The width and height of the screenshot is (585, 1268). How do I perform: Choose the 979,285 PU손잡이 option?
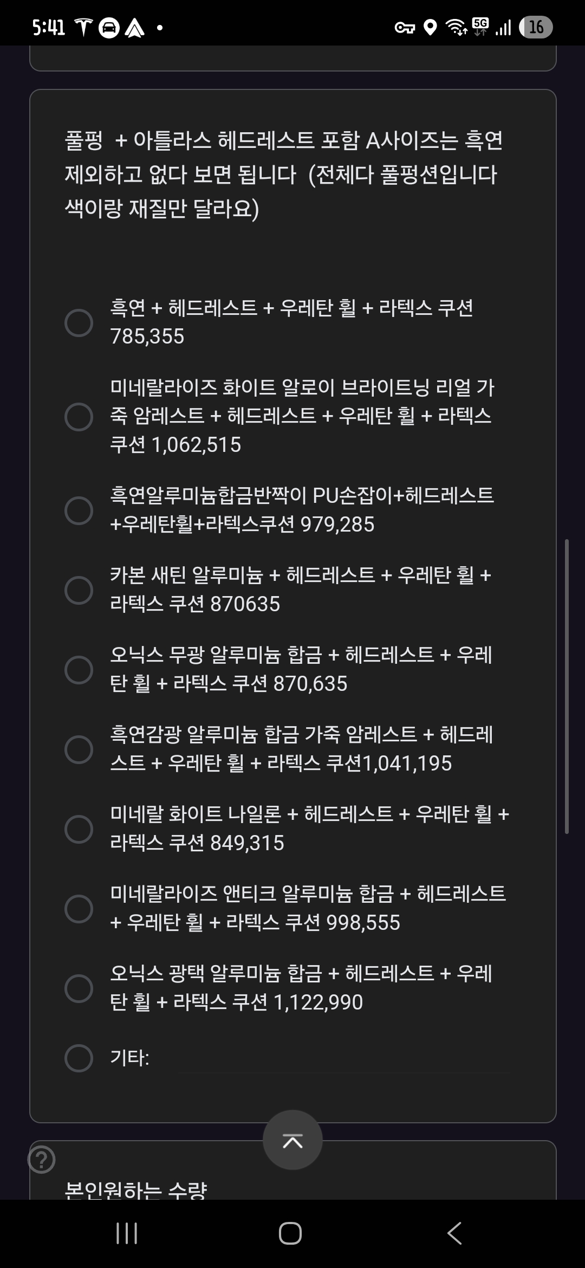point(79,510)
